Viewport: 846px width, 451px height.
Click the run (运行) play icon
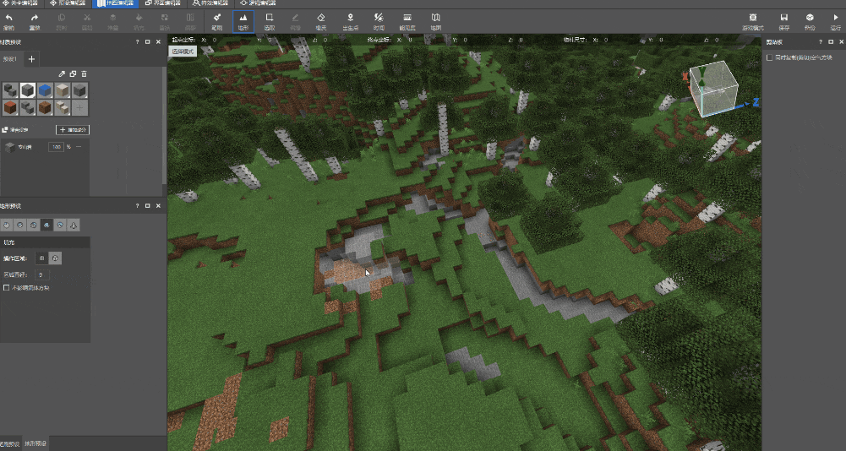[835, 19]
